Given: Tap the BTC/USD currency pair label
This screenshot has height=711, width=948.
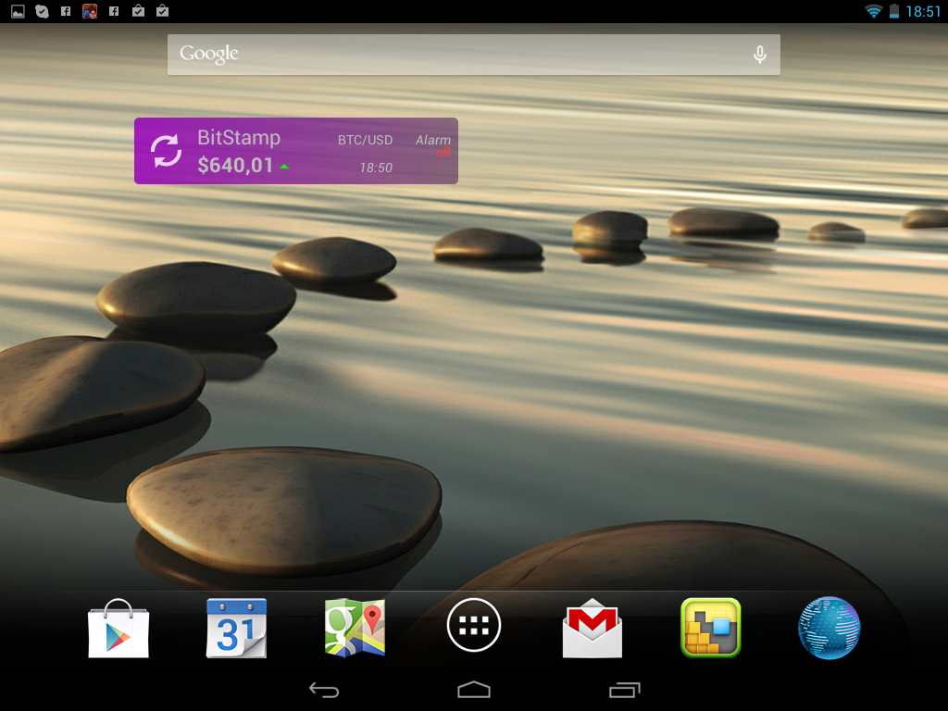Looking at the screenshot, I should [x=365, y=141].
